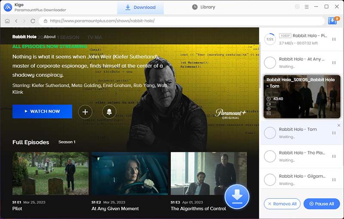Click the Rabbit Hole show title

25,37
